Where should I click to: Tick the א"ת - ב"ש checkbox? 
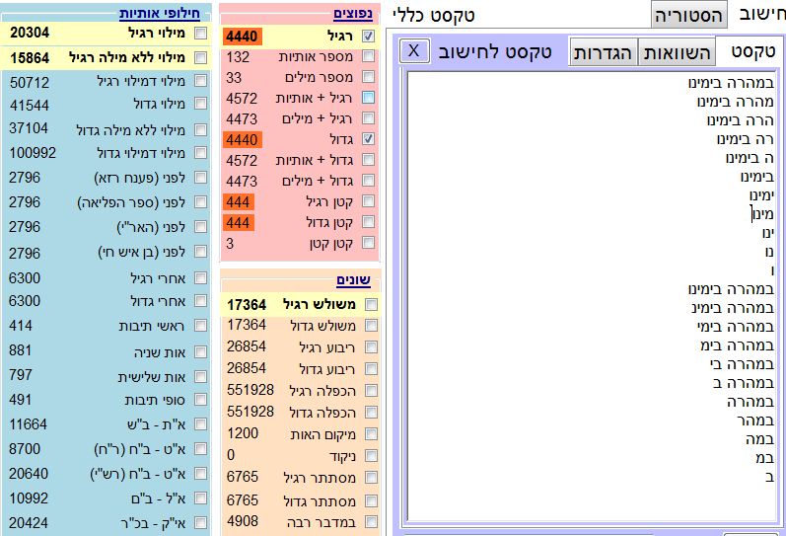tap(201, 423)
